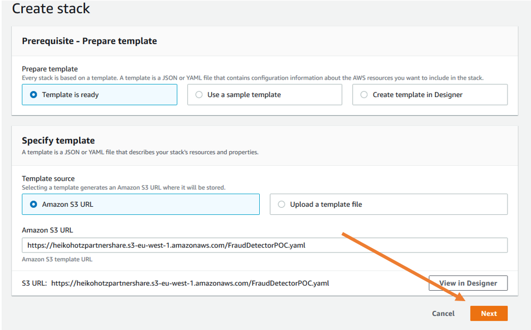Choose Use a sample template option
531x330 pixels.
click(x=199, y=95)
